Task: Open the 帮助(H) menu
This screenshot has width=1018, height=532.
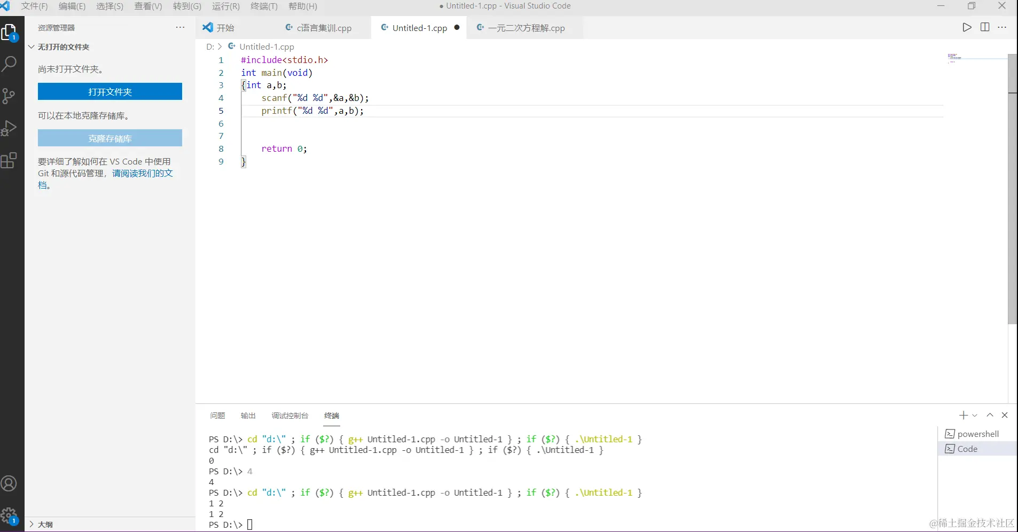Action: (303, 6)
